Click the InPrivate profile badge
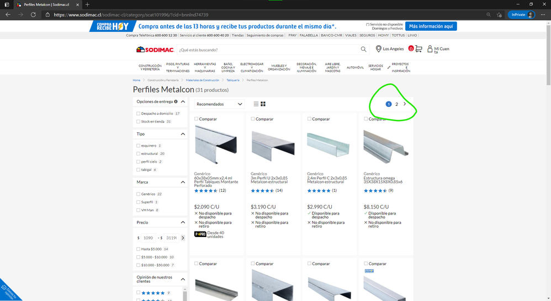Viewport: 551px width, 301px height. tap(522, 15)
